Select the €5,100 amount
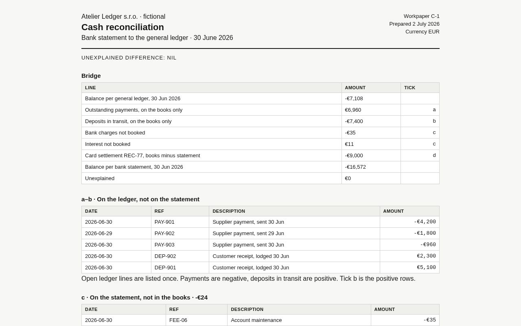The width and height of the screenshot is (521, 326). pyautogui.click(x=427, y=268)
